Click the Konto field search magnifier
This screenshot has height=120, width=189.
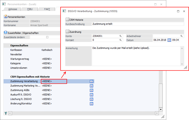(x=120, y=36)
